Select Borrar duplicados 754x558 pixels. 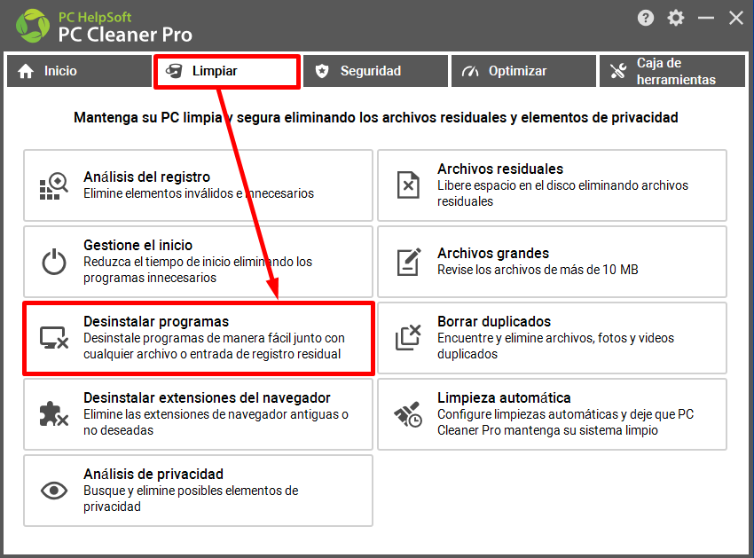[552, 338]
